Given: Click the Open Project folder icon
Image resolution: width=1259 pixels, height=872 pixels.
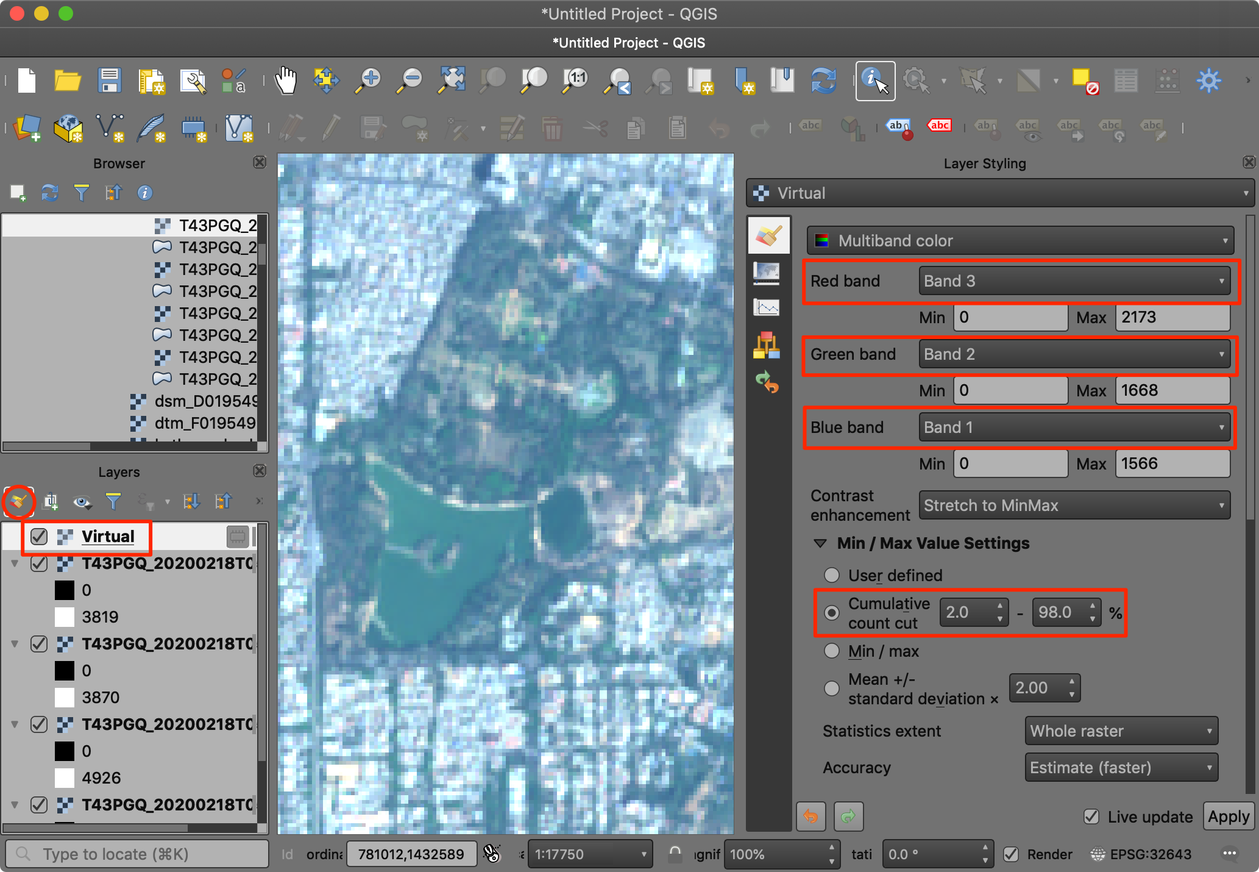Looking at the screenshot, I should point(67,80).
